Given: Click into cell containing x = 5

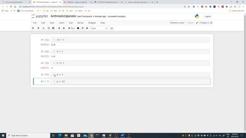Looking at the screenshot, I should point(130,75).
